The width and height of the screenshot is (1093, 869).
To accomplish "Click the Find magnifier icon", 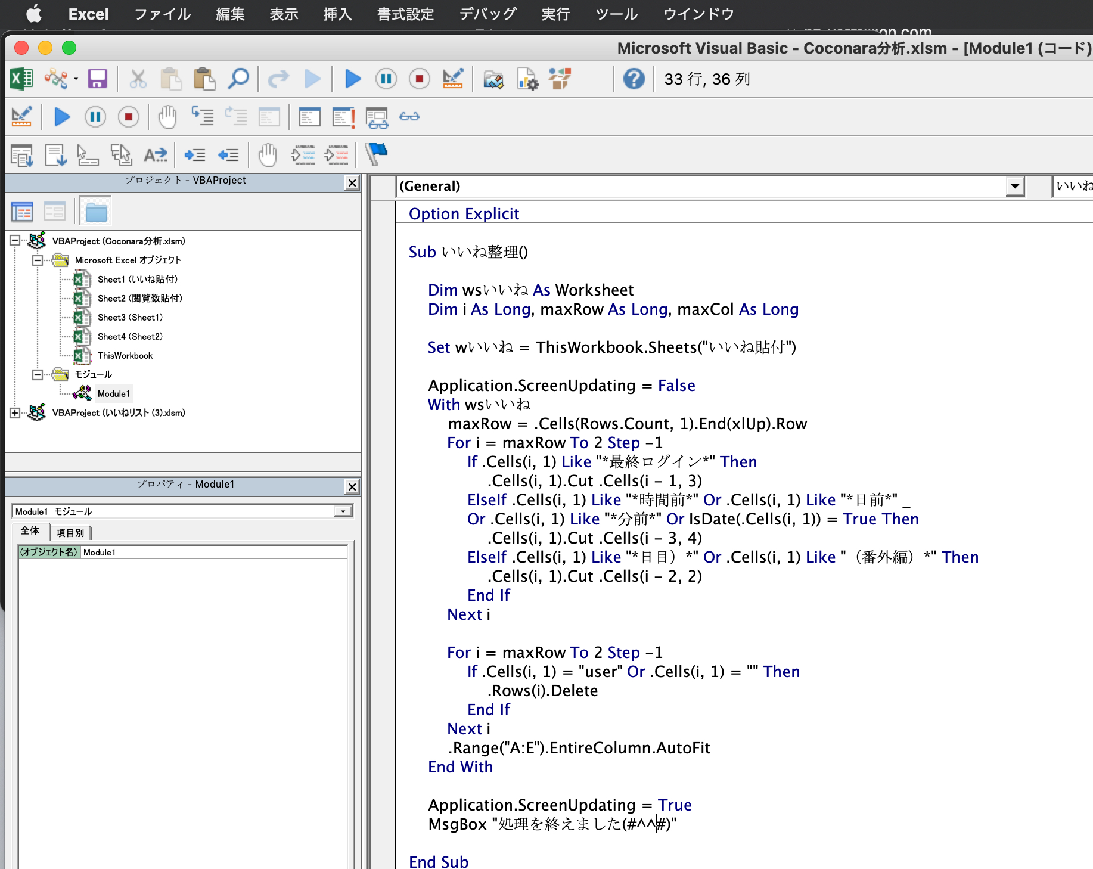I will coord(238,79).
